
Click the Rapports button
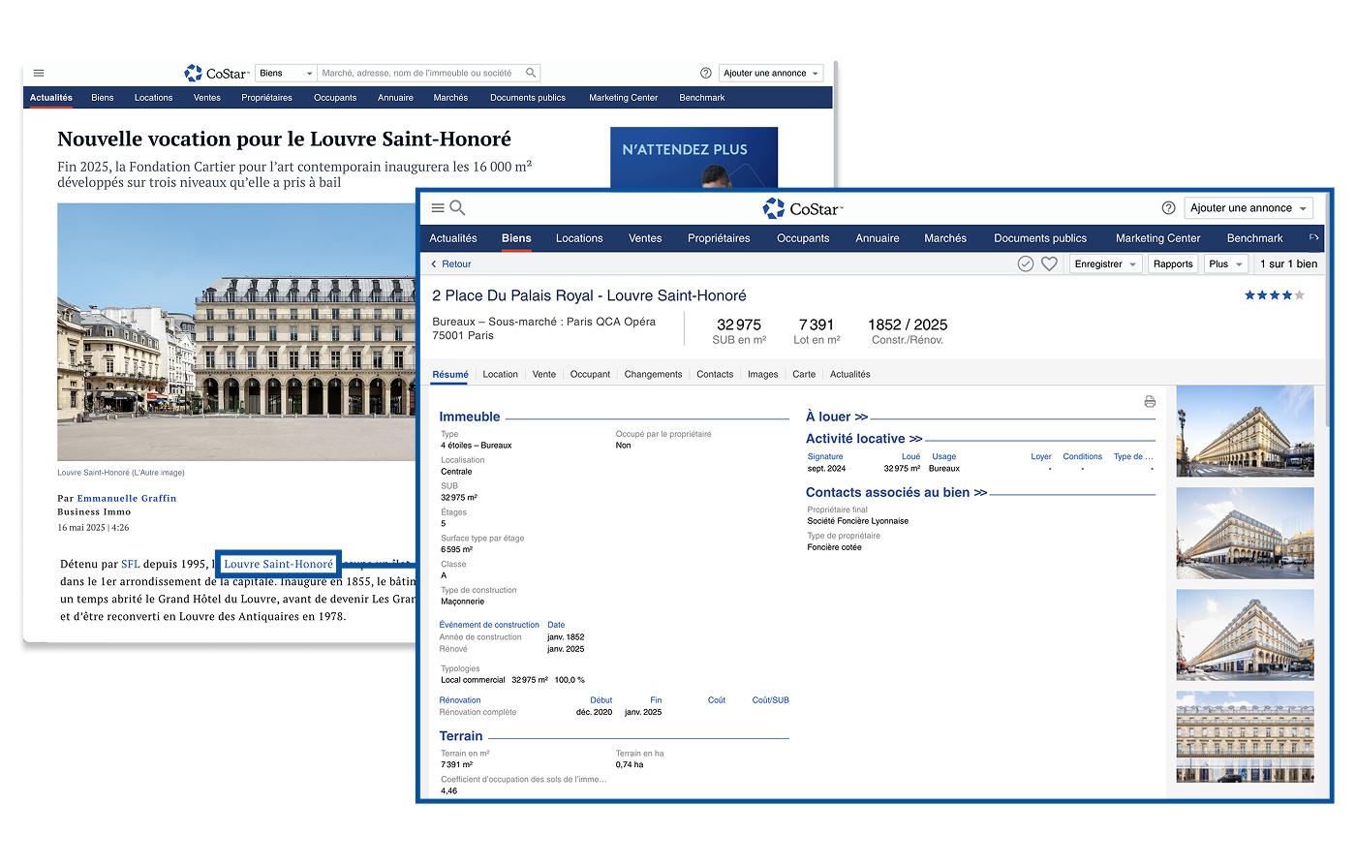coord(1173,263)
